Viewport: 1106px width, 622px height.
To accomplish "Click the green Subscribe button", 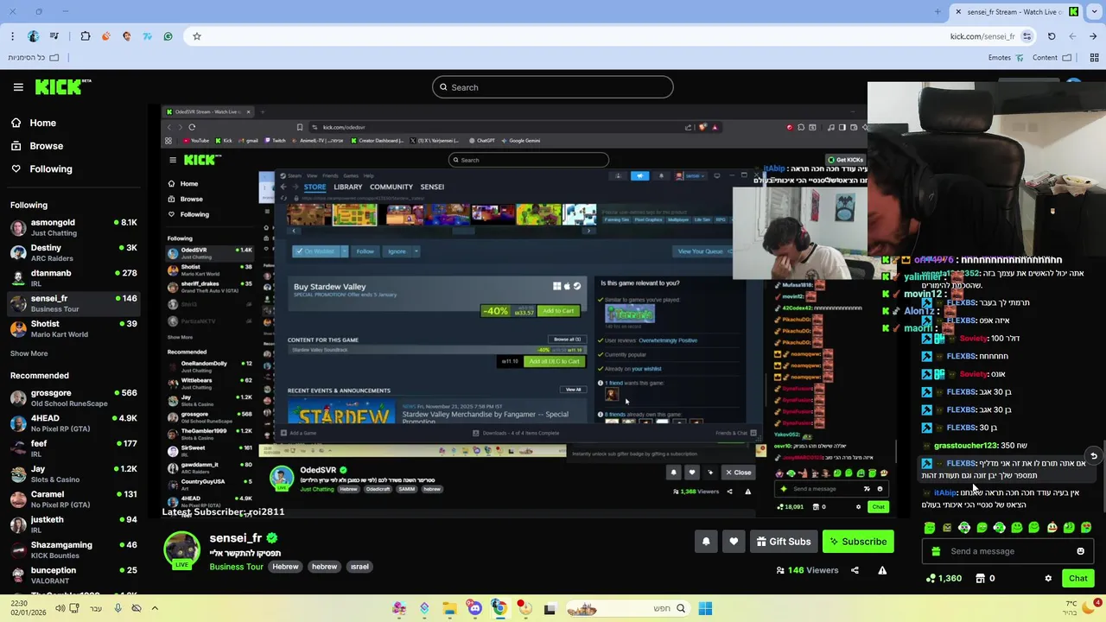I will (x=858, y=542).
